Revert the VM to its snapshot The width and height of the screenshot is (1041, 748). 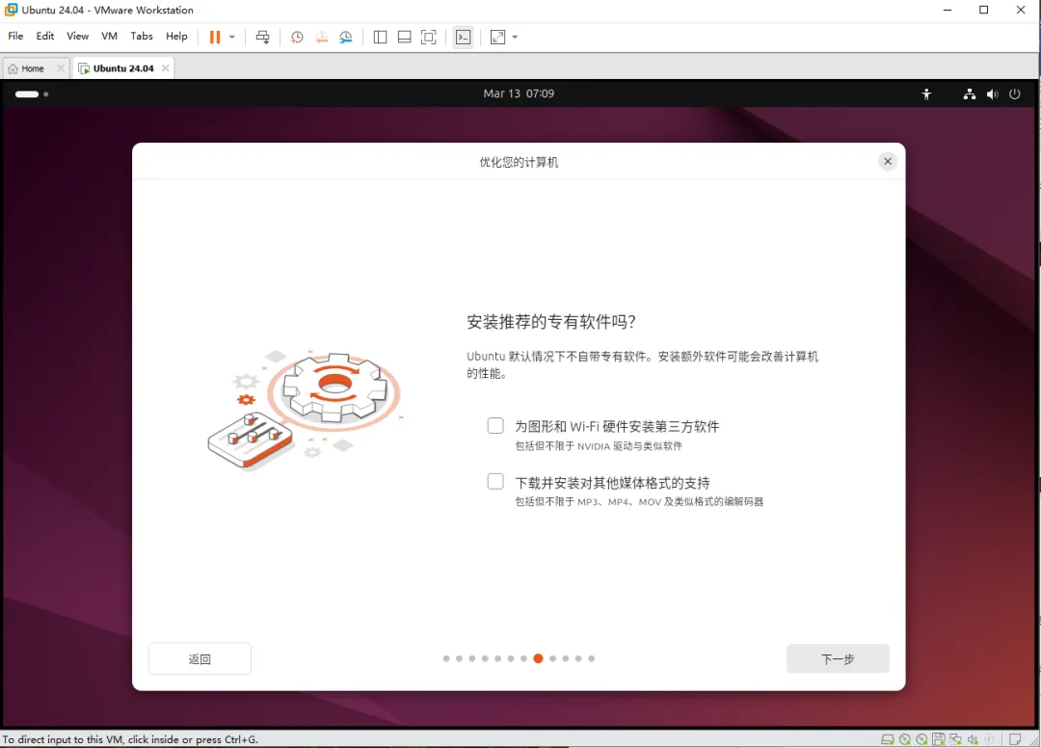(x=321, y=38)
